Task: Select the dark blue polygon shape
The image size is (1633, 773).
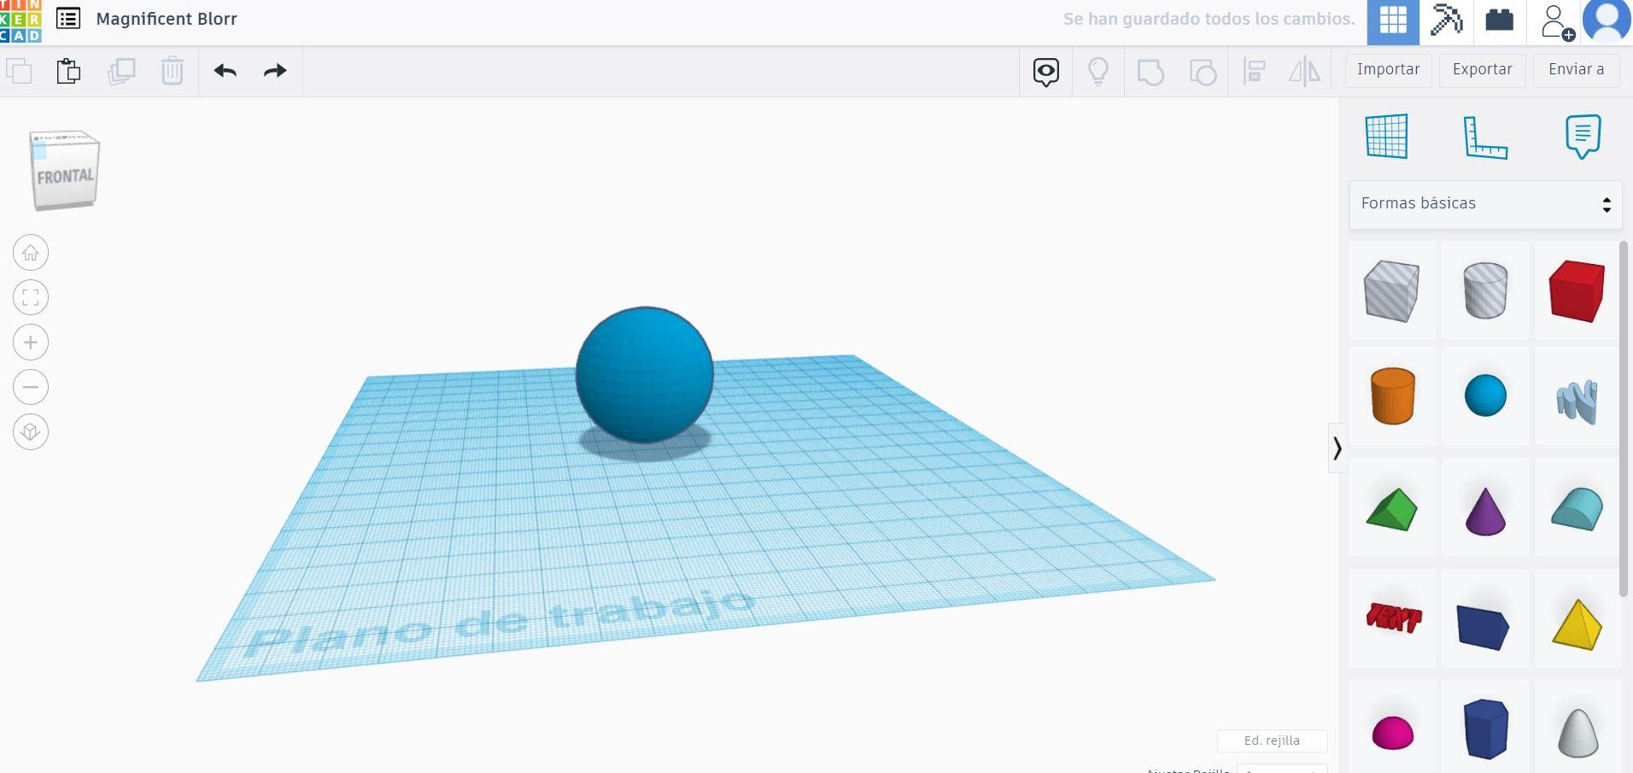Action: click(x=1485, y=729)
